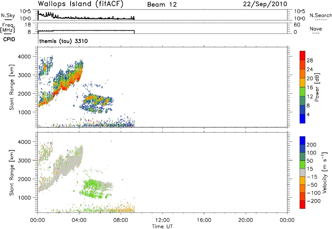Click the 'N.Sky' legend label
Screen dimensions: 332x229
[8, 15]
